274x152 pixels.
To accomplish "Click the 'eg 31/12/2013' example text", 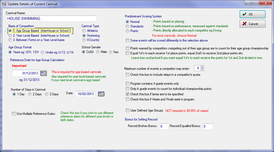I will [x=29, y=80].
